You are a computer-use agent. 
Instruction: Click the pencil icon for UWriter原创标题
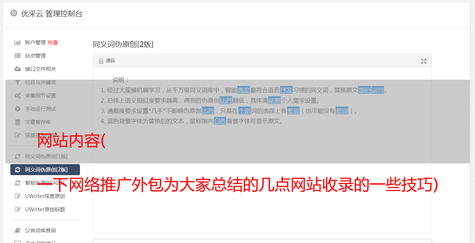tap(17, 209)
